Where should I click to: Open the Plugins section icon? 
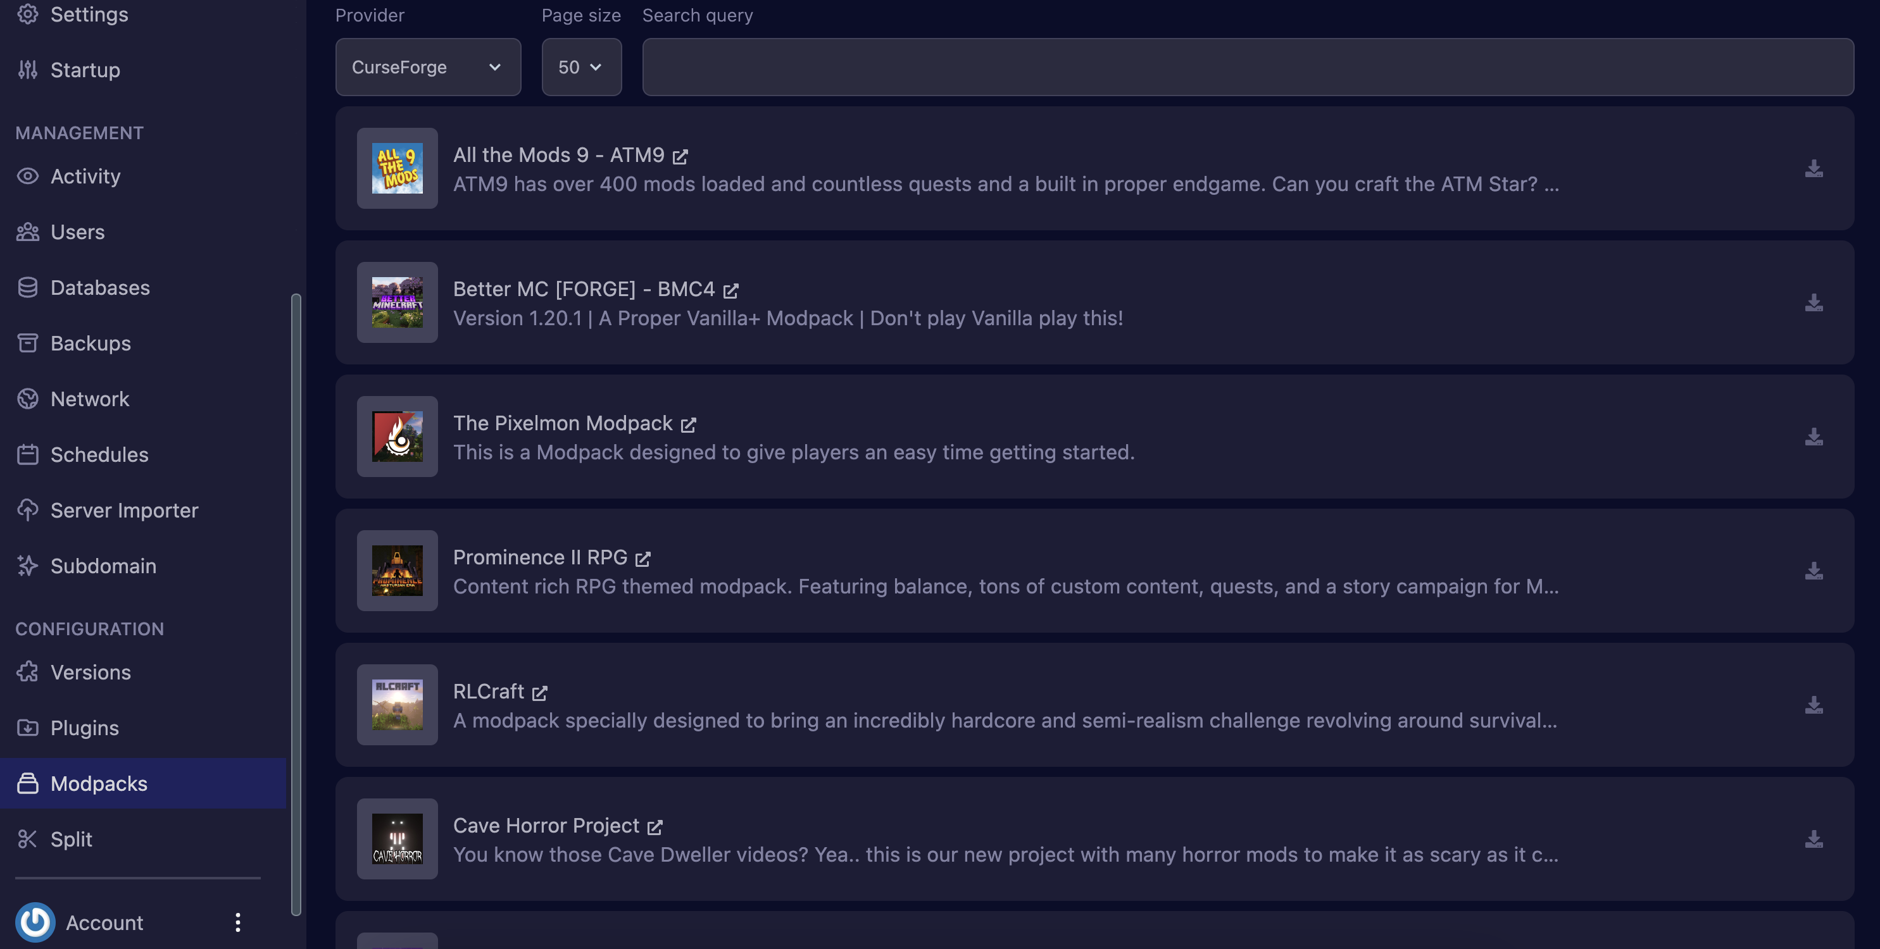click(x=27, y=728)
